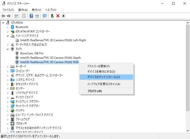Open the ファイル(F) menu
The height and width of the screenshot is (139, 190).
coord(8,10)
